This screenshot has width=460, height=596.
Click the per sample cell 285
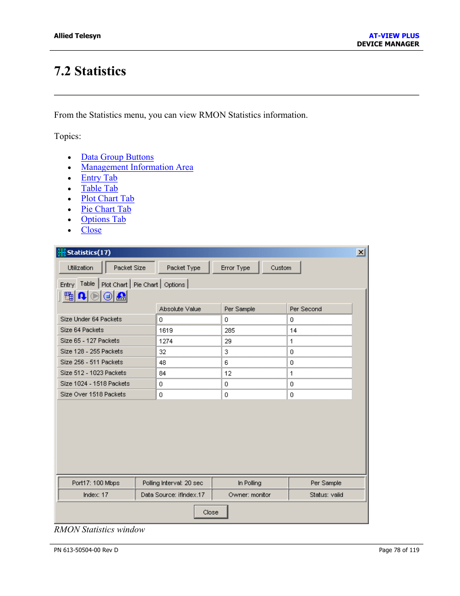[x=254, y=330]
